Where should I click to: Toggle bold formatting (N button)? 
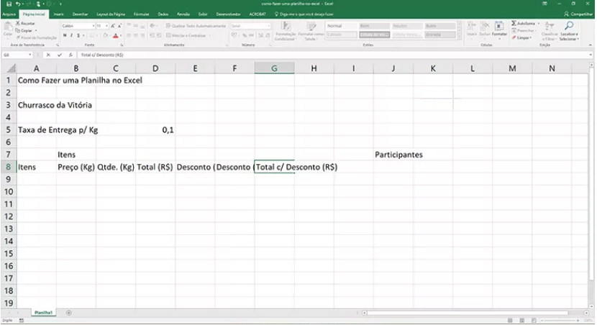pyautogui.click(x=64, y=35)
